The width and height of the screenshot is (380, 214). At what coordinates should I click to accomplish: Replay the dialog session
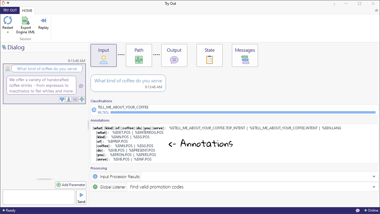tap(43, 23)
